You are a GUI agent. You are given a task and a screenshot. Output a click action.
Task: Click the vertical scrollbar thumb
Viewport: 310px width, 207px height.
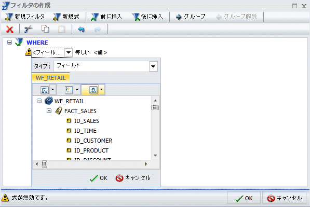coord(155,107)
